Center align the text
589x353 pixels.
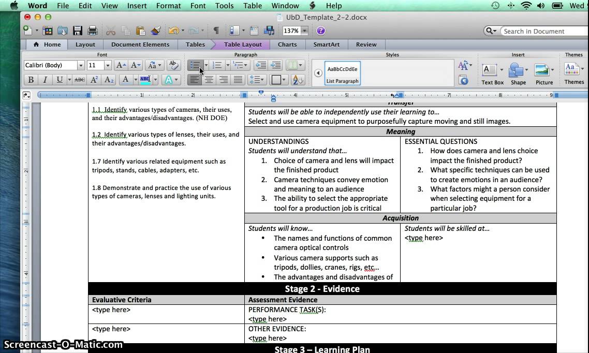pos(209,80)
